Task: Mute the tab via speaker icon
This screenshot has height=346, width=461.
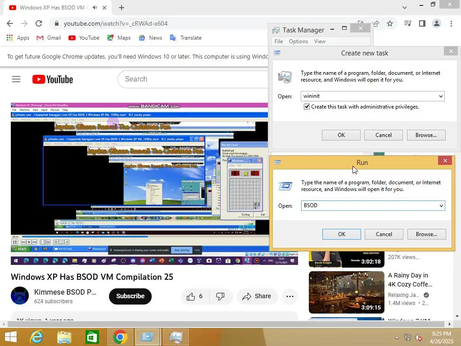Action: coord(95,8)
